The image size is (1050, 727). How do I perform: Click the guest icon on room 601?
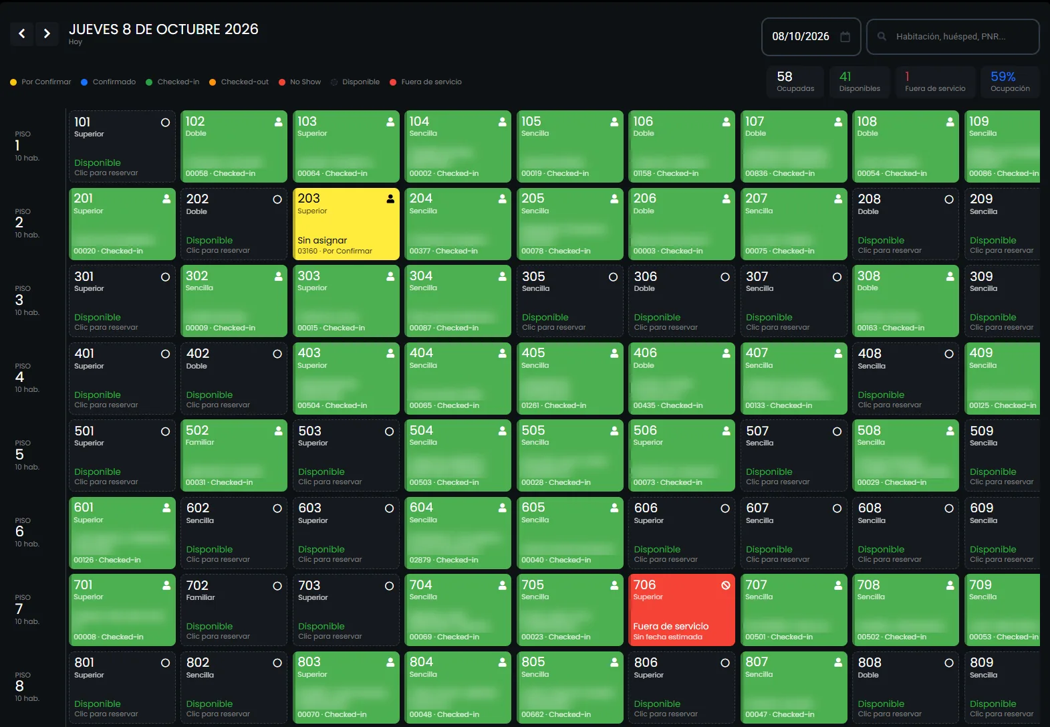click(166, 508)
